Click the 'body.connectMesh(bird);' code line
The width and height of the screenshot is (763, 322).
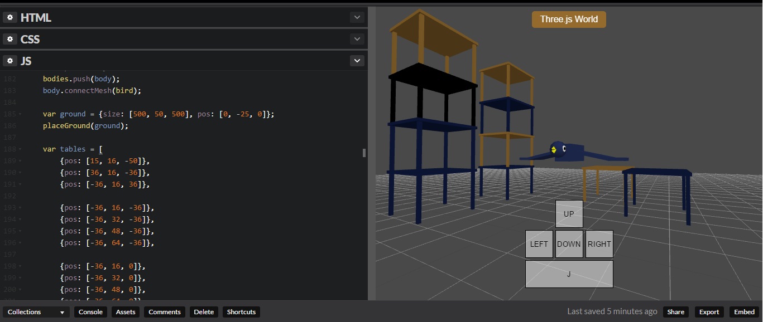click(92, 91)
